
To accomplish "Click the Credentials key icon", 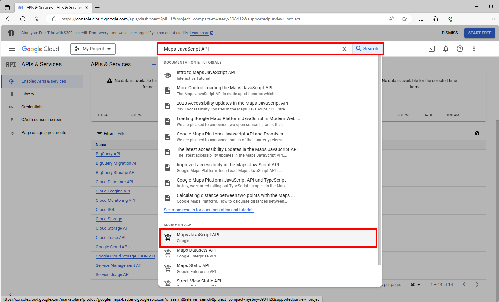I will click(x=11, y=107).
